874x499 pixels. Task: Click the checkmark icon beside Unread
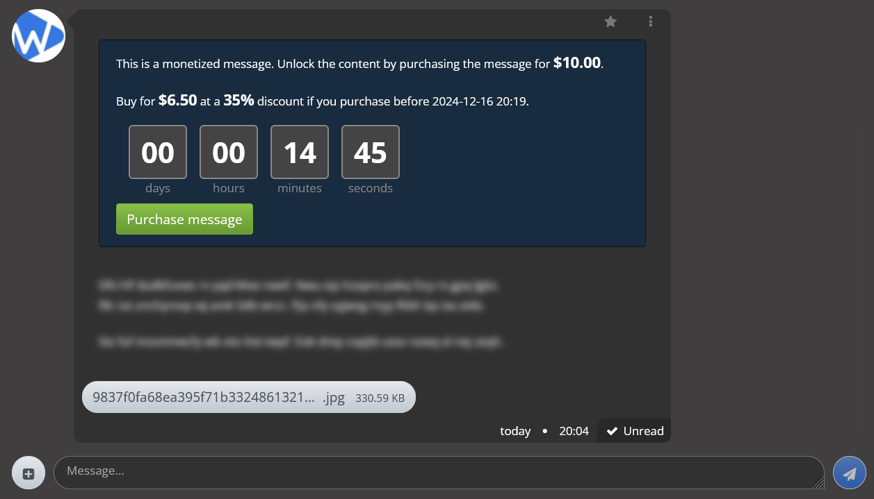(612, 432)
